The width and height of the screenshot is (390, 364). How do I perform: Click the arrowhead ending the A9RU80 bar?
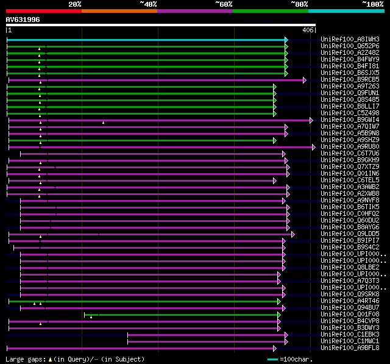pyautogui.click(x=314, y=148)
